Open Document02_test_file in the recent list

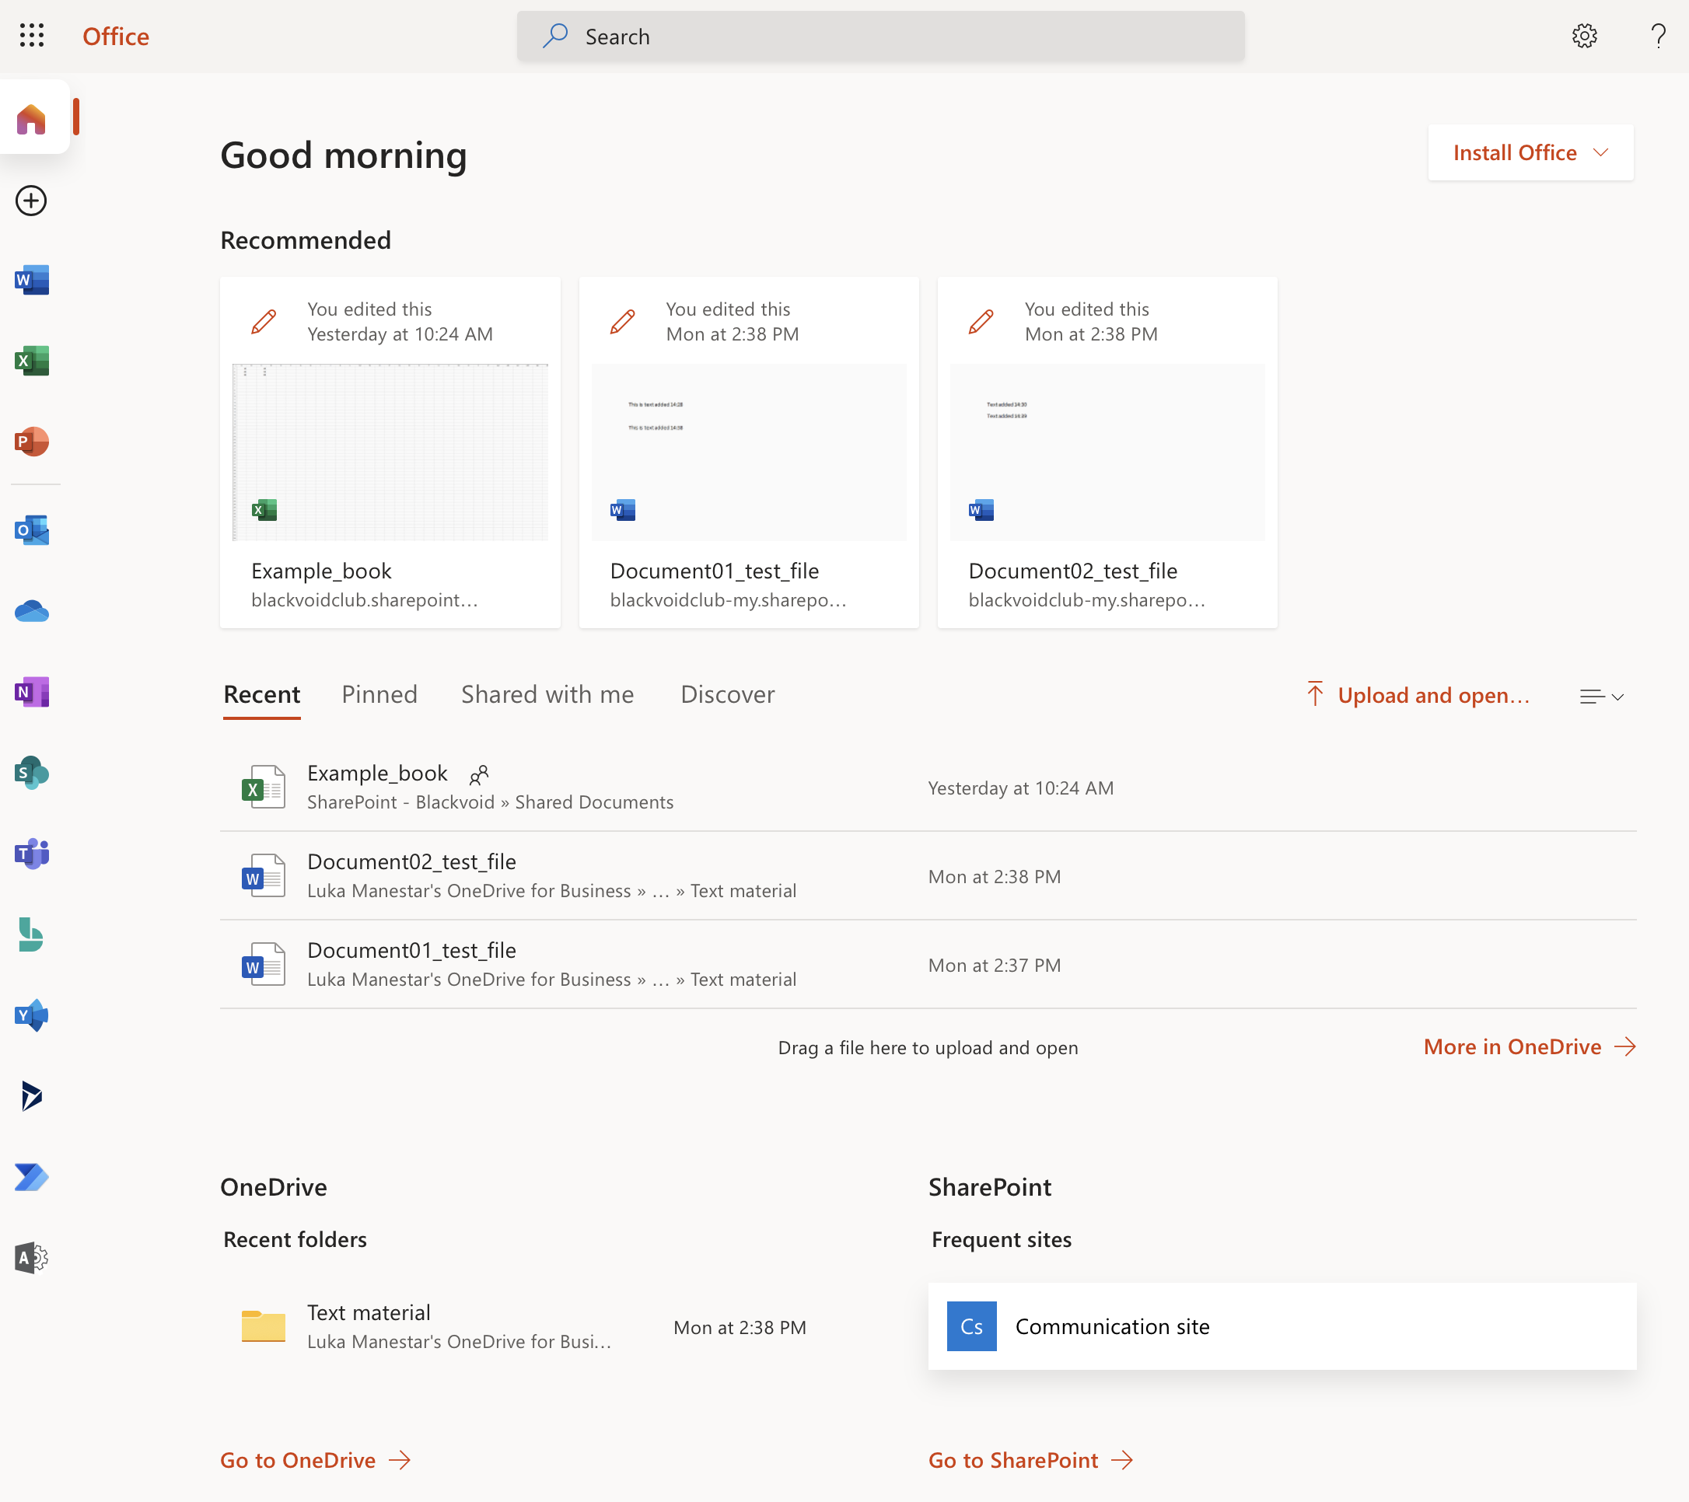[928, 875]
